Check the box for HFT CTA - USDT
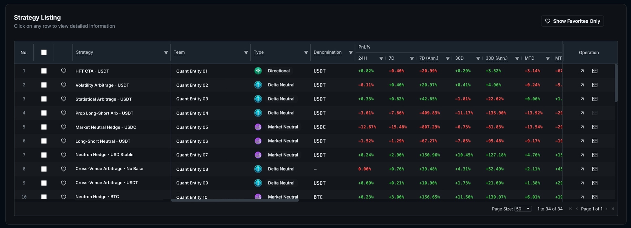631x228 pixels. (44, 71)
